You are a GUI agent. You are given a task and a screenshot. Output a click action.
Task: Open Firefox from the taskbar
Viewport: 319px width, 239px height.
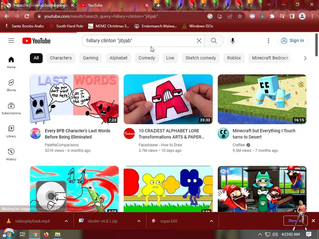(46, 234)
